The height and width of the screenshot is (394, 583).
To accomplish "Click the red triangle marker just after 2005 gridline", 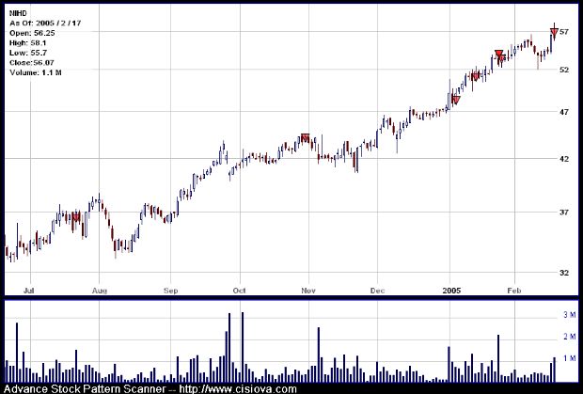I will pyautogui.click(x=456, y=100).
